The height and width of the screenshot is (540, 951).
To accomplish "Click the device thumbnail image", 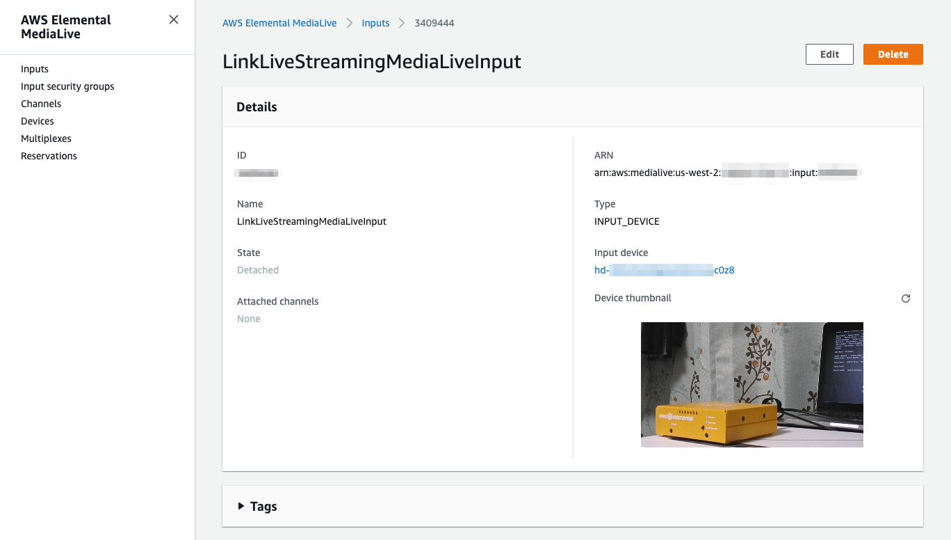I will pos(752,384).
